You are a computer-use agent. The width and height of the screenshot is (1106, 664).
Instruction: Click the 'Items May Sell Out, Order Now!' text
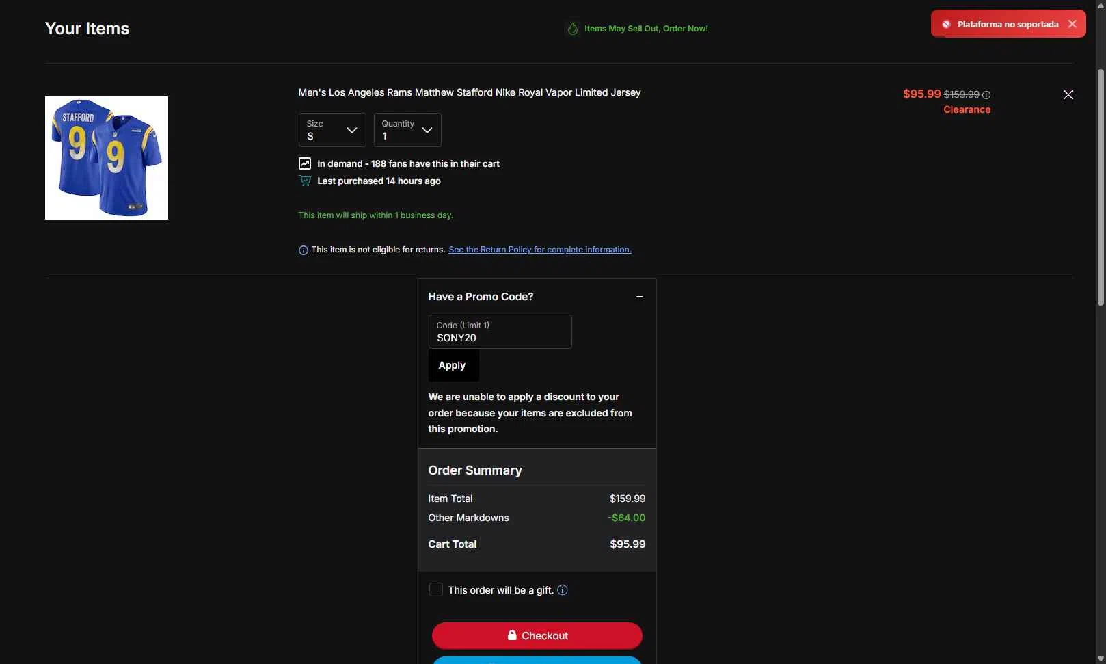pyautogui.click(x=646, y=29)
